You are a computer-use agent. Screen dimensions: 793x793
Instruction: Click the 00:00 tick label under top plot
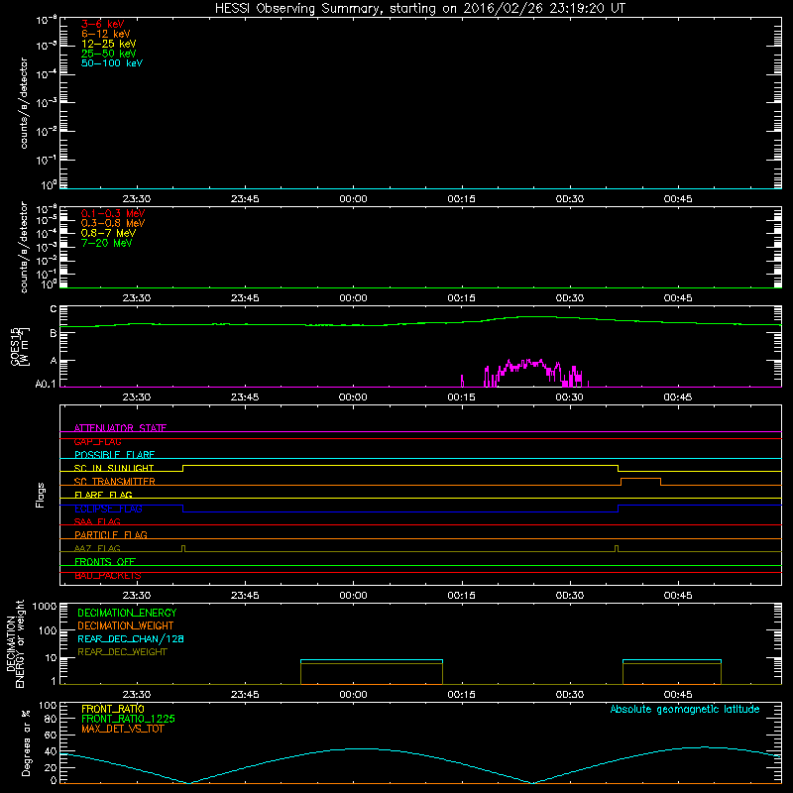point(353,199)
